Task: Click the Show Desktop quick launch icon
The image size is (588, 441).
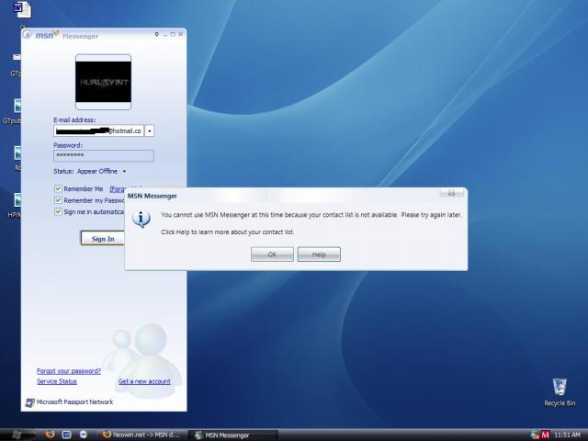Action: 67,435
